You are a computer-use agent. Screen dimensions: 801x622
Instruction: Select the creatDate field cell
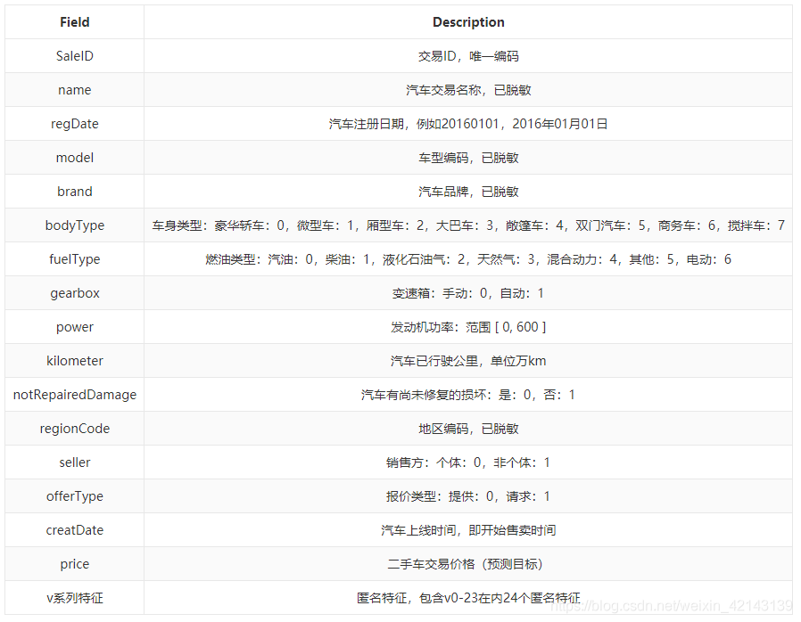pyautogui.click(x=74, y=529)
